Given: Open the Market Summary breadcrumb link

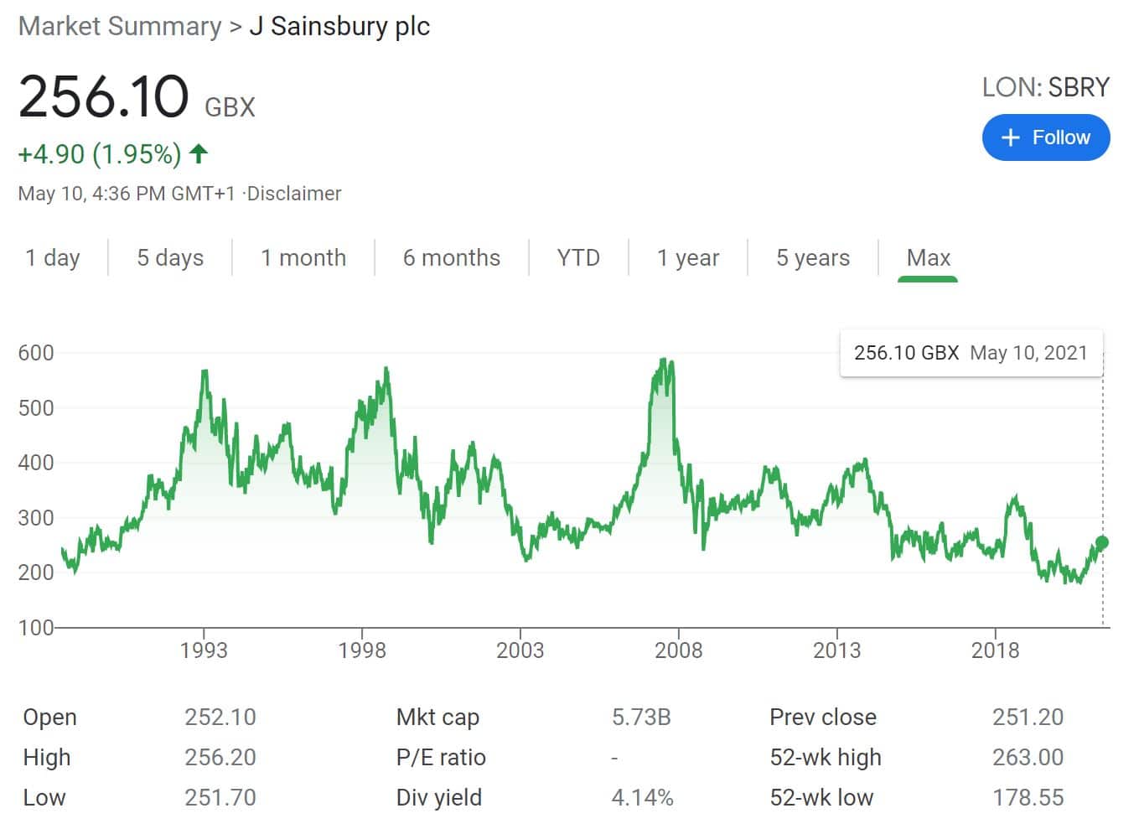Looking at the screenshot, I should tap(120, 26).
